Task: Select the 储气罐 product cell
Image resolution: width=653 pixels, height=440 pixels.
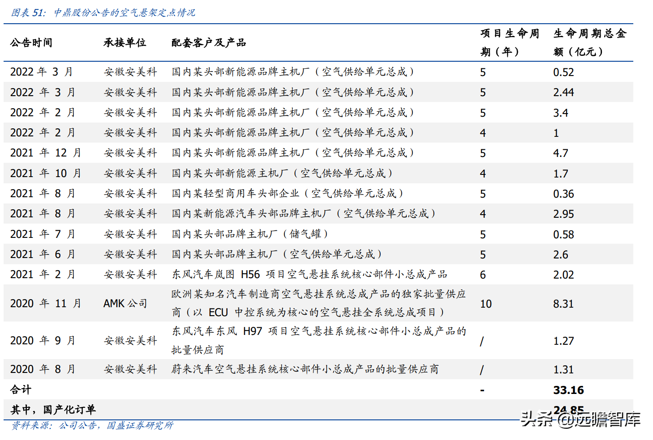Action: coord(250,234)
